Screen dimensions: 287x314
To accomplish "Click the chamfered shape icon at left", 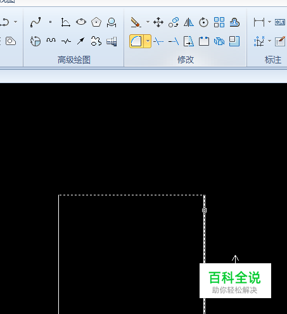I will 11,41.
